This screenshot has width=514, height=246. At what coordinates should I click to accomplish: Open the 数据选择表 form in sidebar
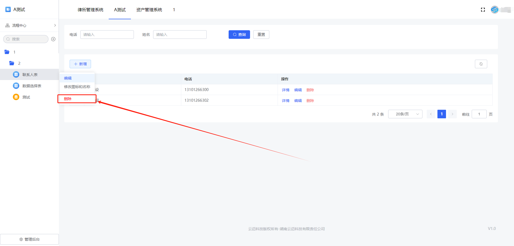tap(32, 86)
